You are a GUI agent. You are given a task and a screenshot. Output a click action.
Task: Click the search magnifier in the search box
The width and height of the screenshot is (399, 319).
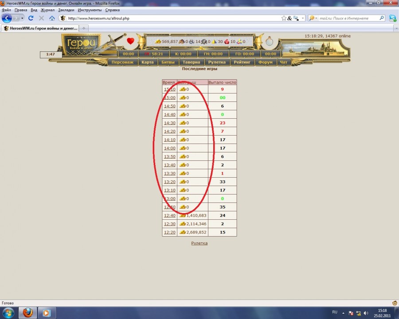point(382,18)
